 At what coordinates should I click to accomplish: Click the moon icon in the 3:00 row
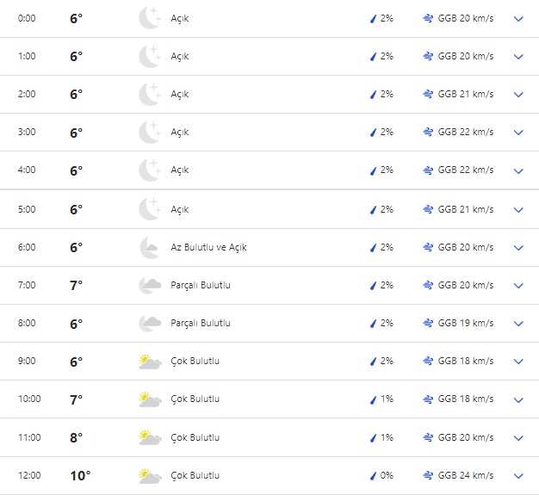150,133
